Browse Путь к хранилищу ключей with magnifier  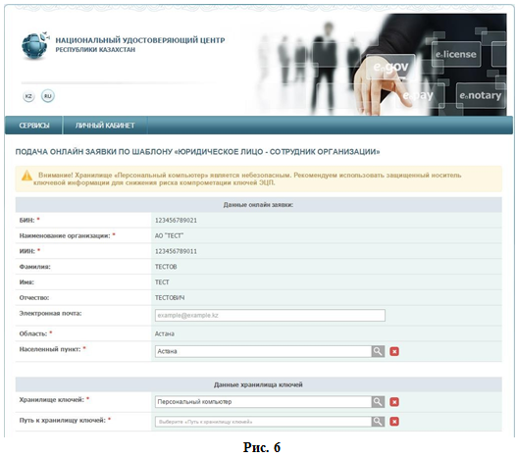378,422
